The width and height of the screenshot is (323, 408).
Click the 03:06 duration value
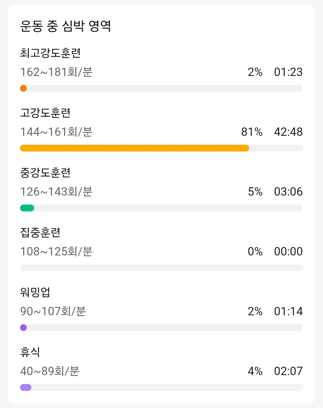[x=288, y=192]
